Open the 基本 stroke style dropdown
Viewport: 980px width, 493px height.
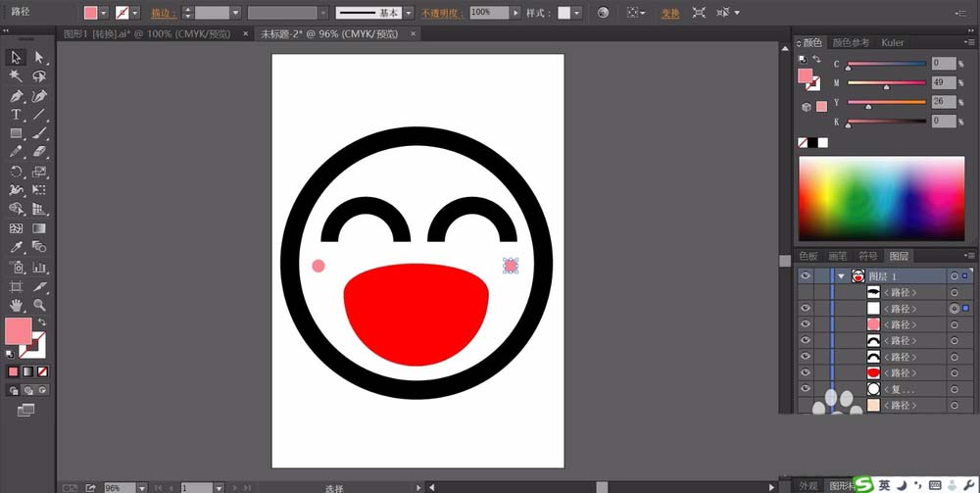click(x=410, y=13)
